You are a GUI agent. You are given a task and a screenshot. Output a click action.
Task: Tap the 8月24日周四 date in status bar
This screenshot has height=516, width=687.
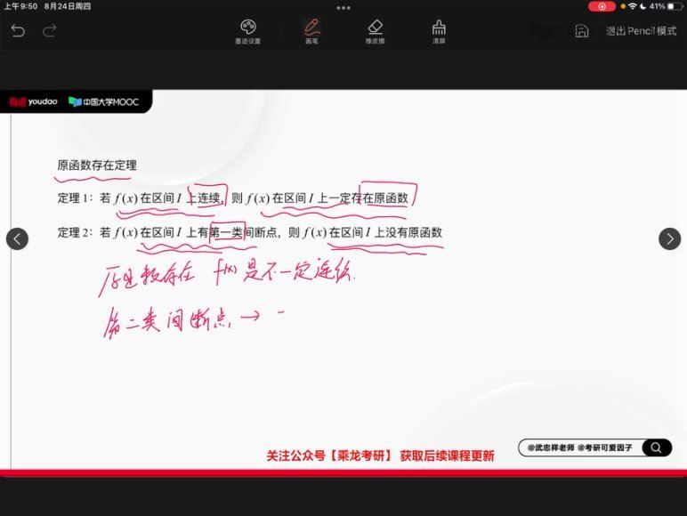point(67,6)
